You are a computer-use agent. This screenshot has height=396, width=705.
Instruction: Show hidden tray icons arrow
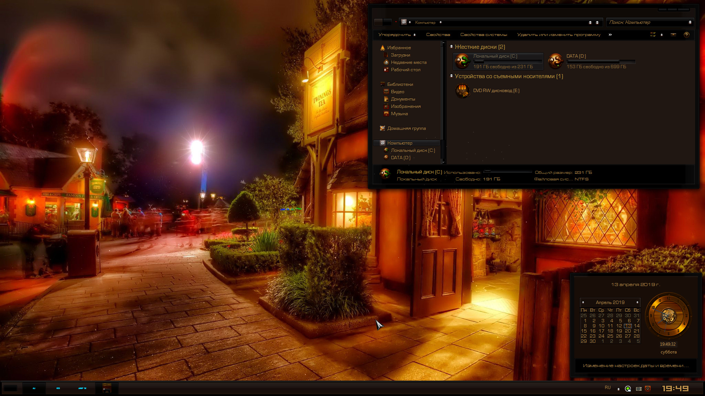(618, 389)
